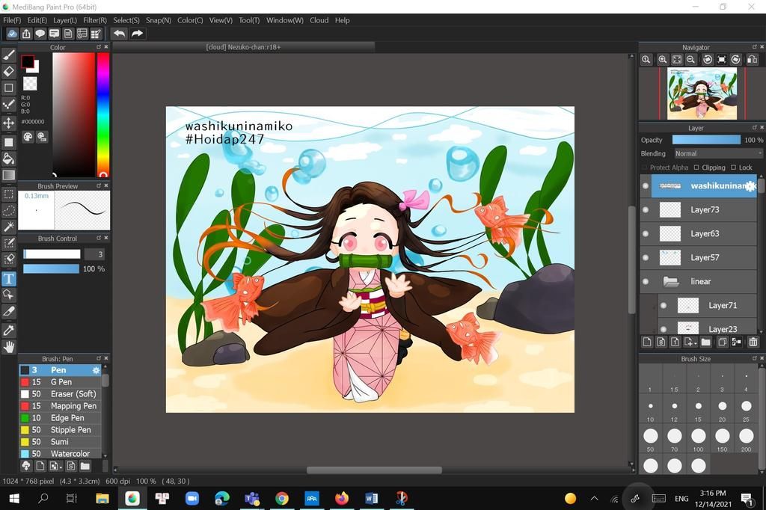
Task: Zoom in using Navigator magnifier plus
Action: pos(663,60)
